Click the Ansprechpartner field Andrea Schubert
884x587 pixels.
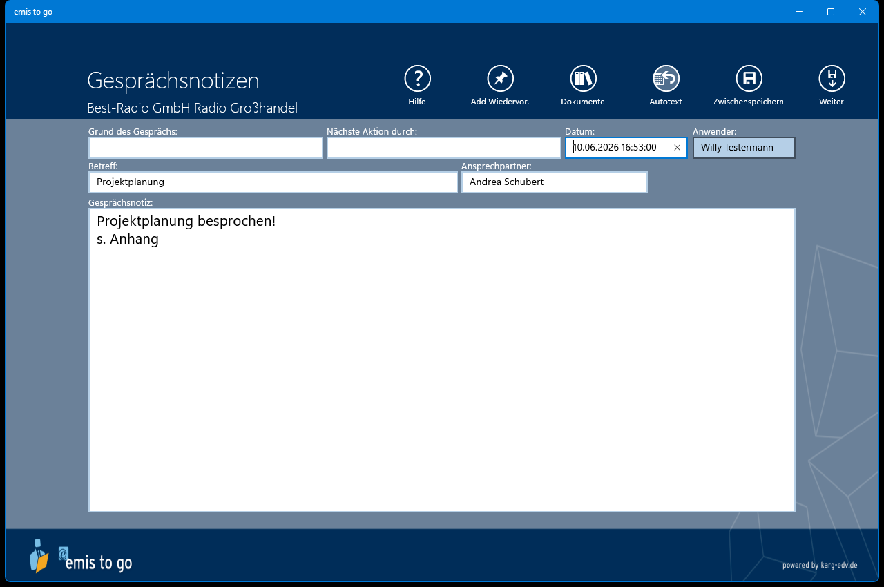555,182
